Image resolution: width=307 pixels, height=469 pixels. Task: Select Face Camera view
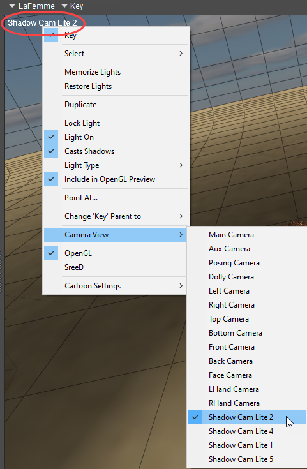click(x=230, y=375)
